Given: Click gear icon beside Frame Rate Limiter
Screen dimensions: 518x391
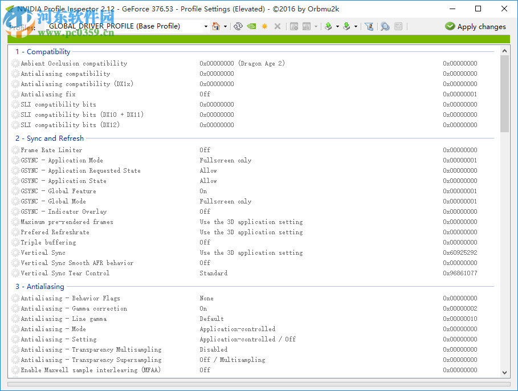Looking at the screenshot, I should (x=15, y=150).
